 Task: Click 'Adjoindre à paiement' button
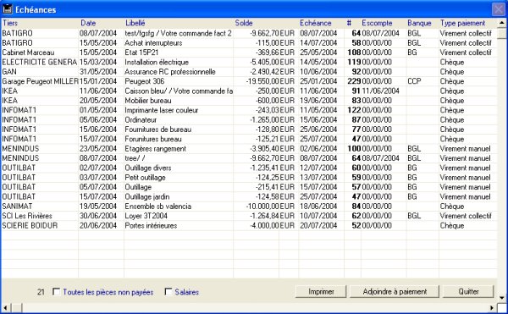(395, 292)
